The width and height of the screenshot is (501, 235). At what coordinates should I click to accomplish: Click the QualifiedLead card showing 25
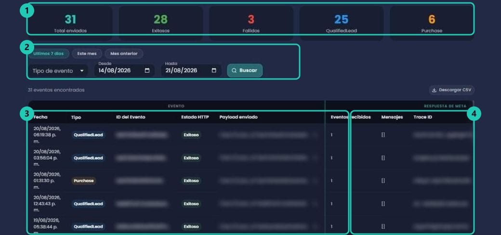click(x=341, y=23)
